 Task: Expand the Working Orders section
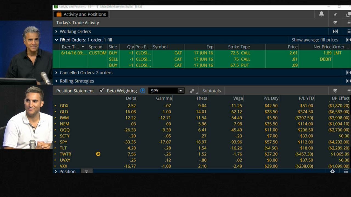click(x=56, y=31)
